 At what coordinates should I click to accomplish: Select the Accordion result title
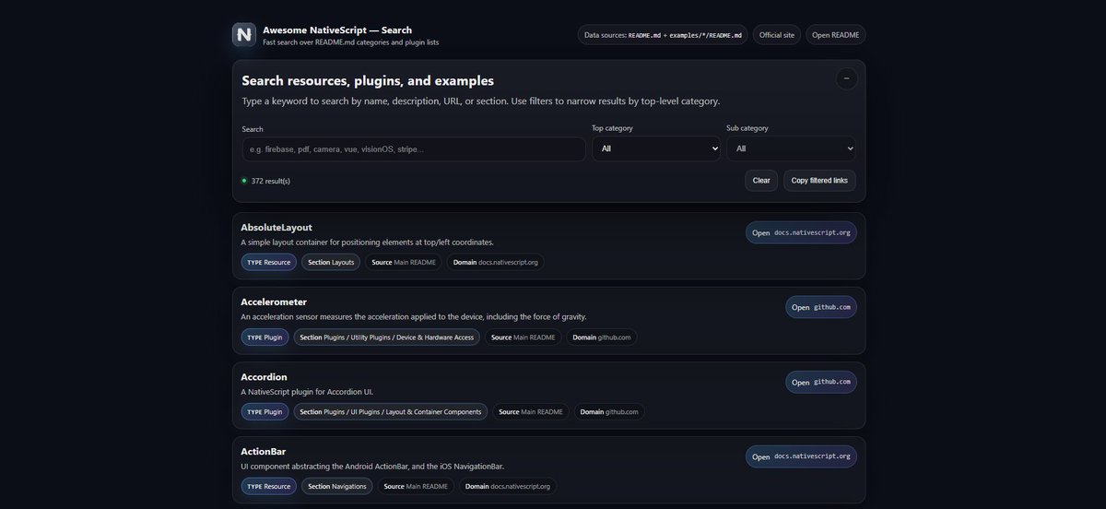point(264,376)
